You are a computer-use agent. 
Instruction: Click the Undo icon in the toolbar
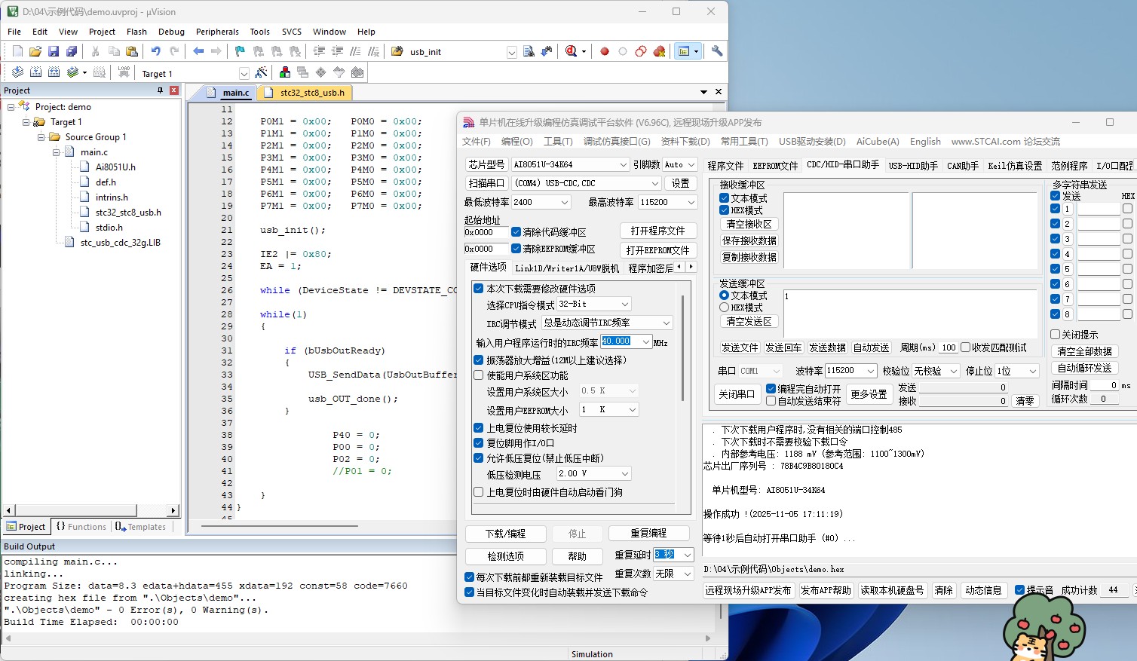point(155,50)
